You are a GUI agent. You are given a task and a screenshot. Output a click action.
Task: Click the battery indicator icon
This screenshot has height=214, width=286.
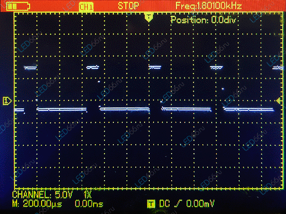point(18,7)
